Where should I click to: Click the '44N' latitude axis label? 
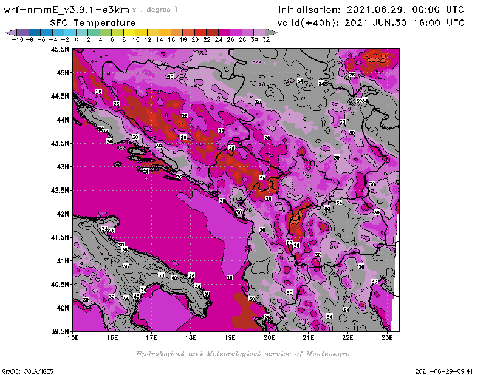63,120
